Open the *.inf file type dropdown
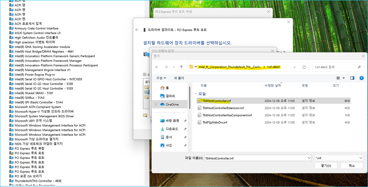 click(x=338, y=158)
